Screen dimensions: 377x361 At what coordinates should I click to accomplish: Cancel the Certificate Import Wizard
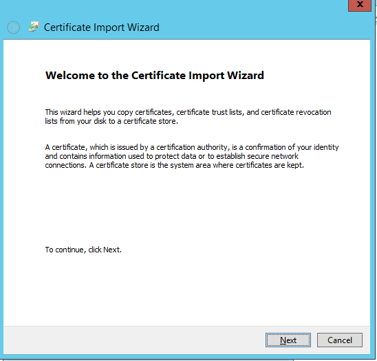[x=339, y=340]
